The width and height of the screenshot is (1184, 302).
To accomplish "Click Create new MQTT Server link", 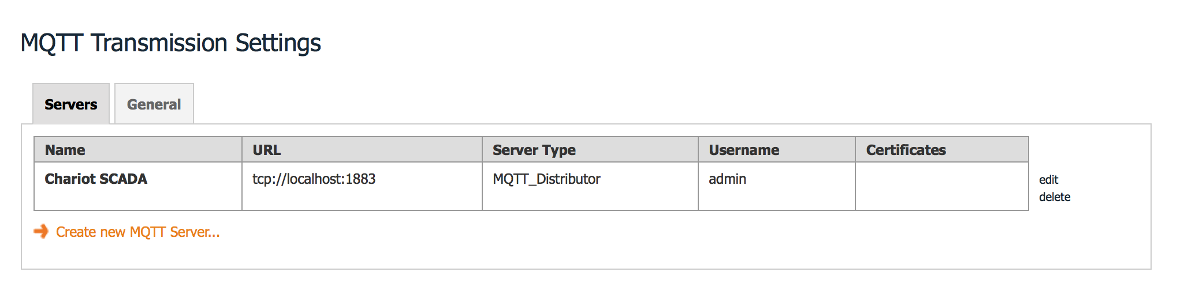I will pos(137,232).
